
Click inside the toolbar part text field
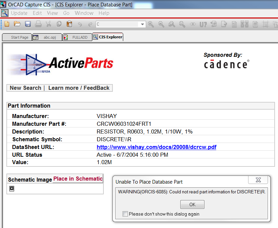(x=117, y=24)
